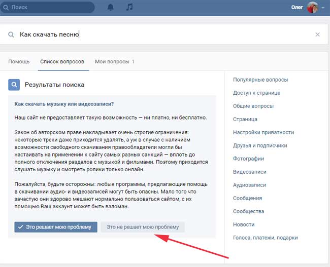
Task: Click Oleg's profile avatar thumbnail
Action: pyautogui.click(x=312, y=8)
